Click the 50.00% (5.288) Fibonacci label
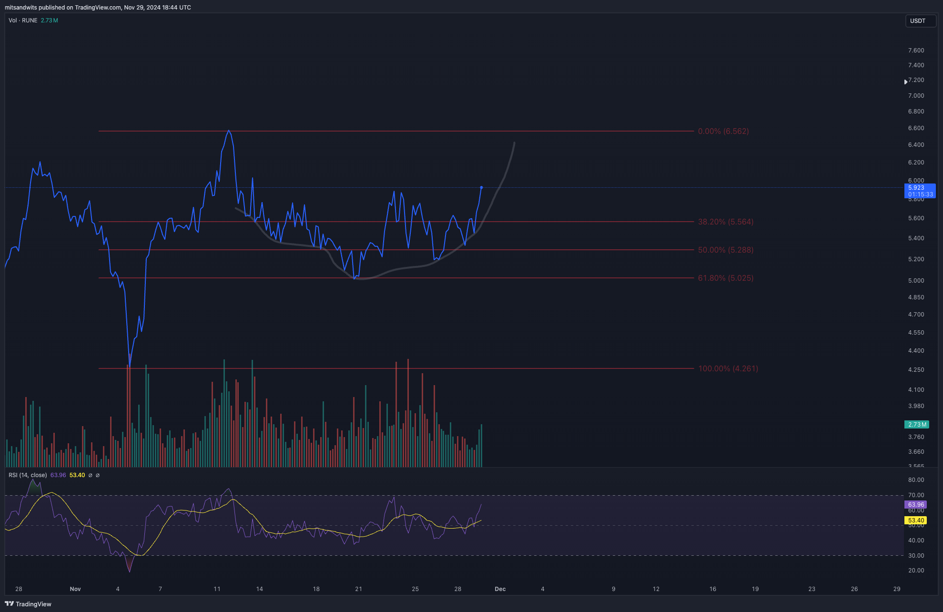Image resolution: width=943 pixels, height=612 pixels. tap(726, 250)
